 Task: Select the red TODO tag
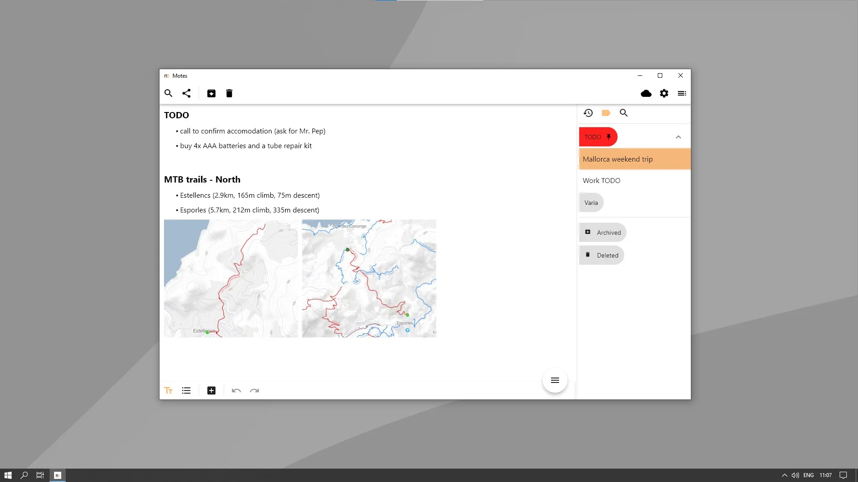coord(598,137)
